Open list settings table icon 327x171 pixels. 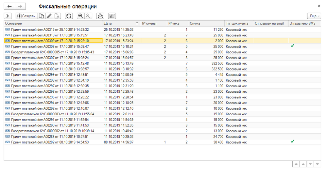(112, 16)
